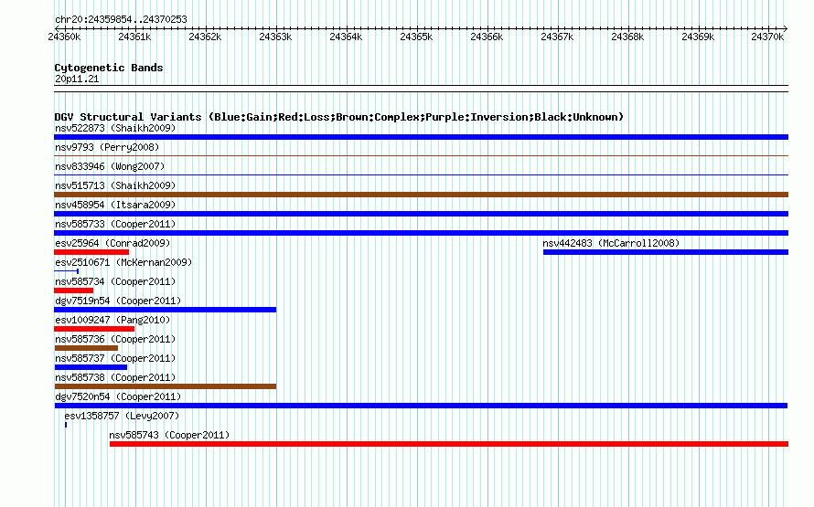Click the 24365k ruler position

(x=416, y=37)
